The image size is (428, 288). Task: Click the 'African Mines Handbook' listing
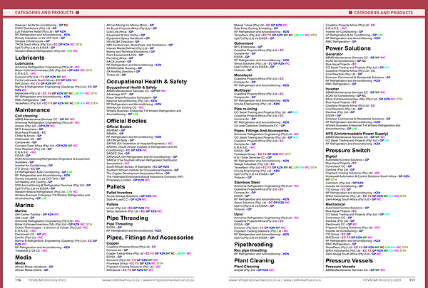click(34, 267)
